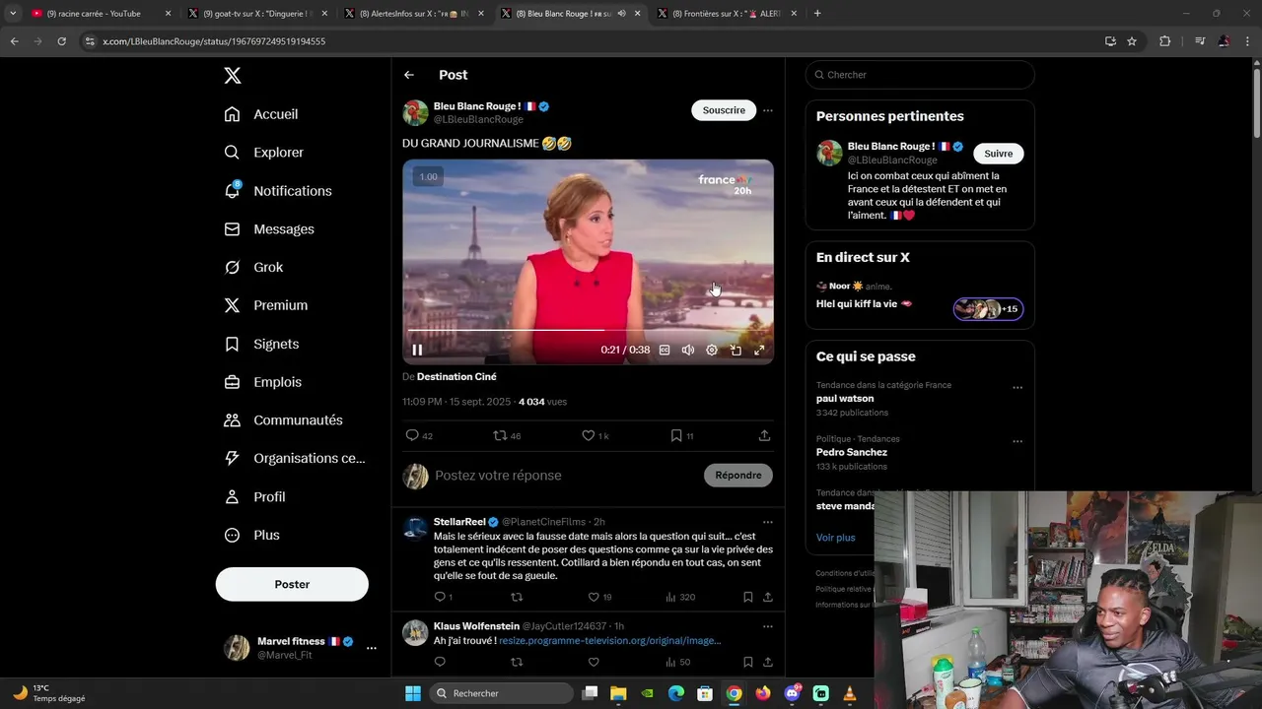Click the X logo in the sidebar
The height and width of the screenshot is (709, 1262).
pyautogui.click(x=233, y=76)
